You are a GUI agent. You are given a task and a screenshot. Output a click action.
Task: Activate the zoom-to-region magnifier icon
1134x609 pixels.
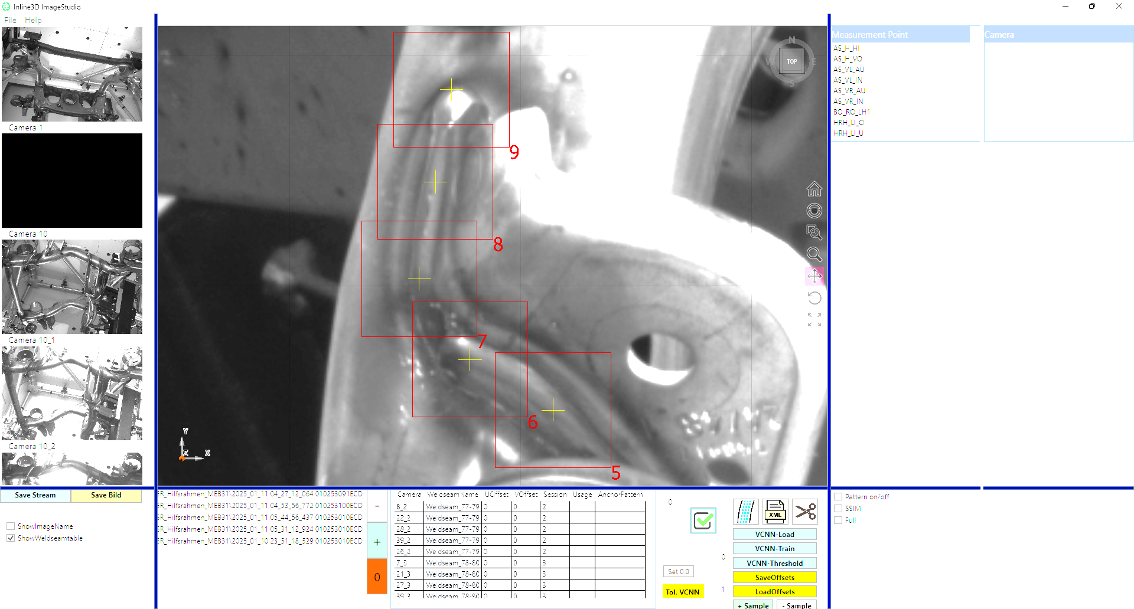814,233
